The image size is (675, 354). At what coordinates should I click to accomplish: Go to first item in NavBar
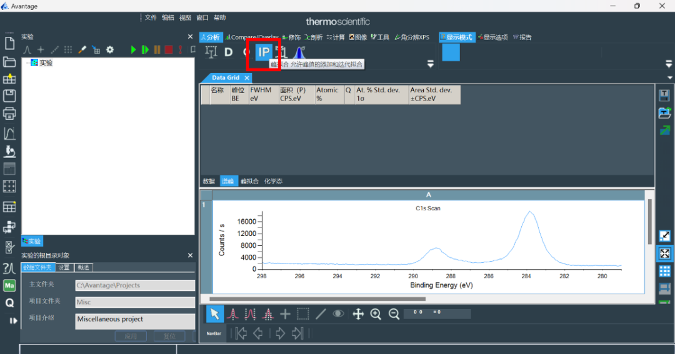point(241,333)
